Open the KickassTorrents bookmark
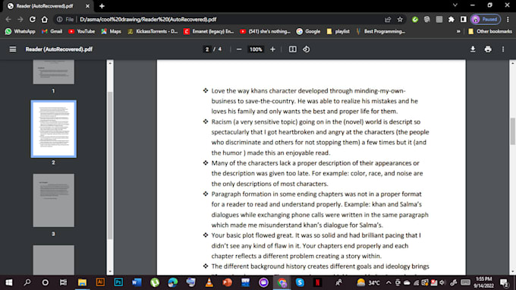This screenshot has height=290, width=516. (x=153, y=31)
